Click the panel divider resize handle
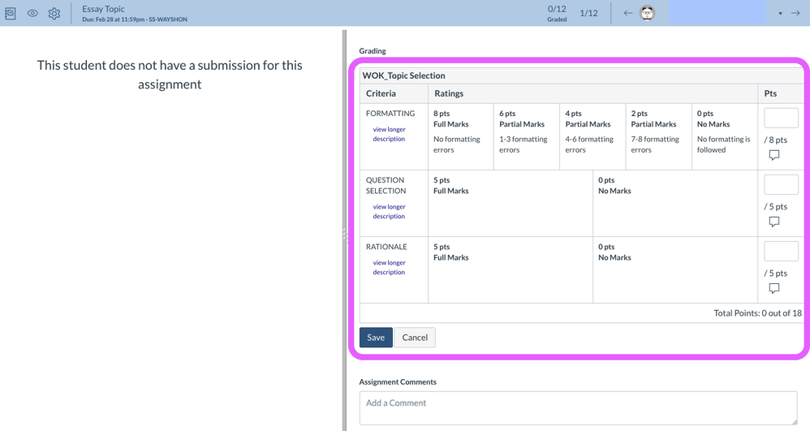The height and width of the screenshot is (431, 810). click(x=345, y=235)
